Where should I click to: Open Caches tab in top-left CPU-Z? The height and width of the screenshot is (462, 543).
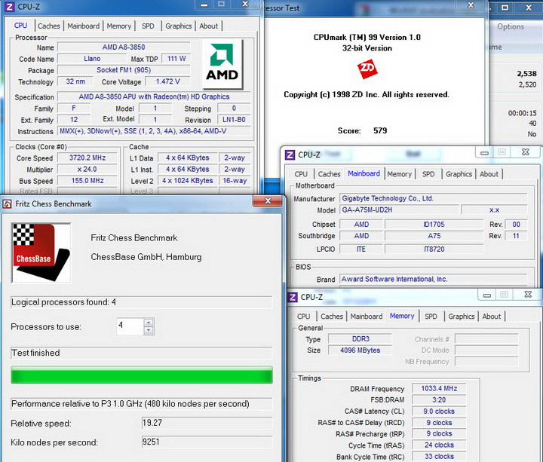point(49,26)
